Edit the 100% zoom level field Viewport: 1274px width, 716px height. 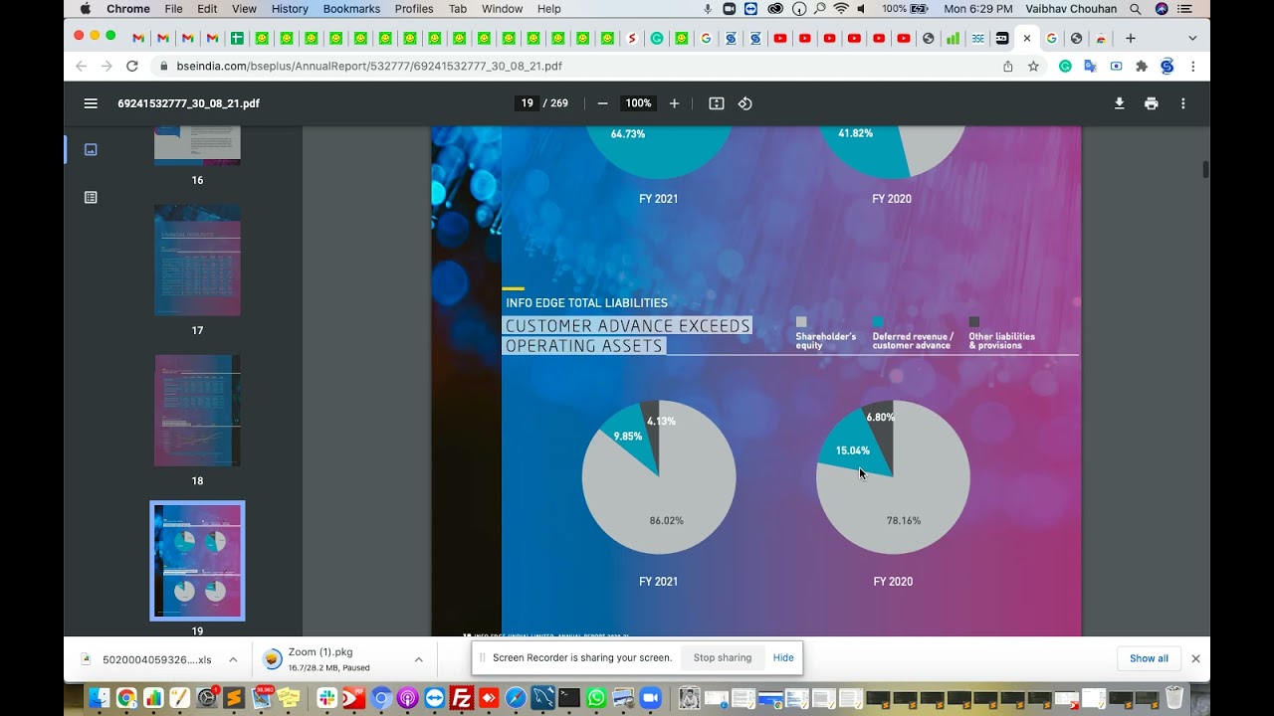pos(638,103)
